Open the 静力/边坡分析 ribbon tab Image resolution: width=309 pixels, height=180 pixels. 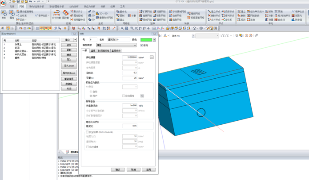pos(36,7)
